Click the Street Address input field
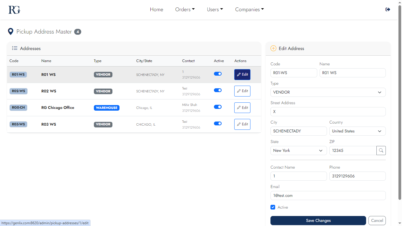402x226 pixels. click(x=328, y=112)
